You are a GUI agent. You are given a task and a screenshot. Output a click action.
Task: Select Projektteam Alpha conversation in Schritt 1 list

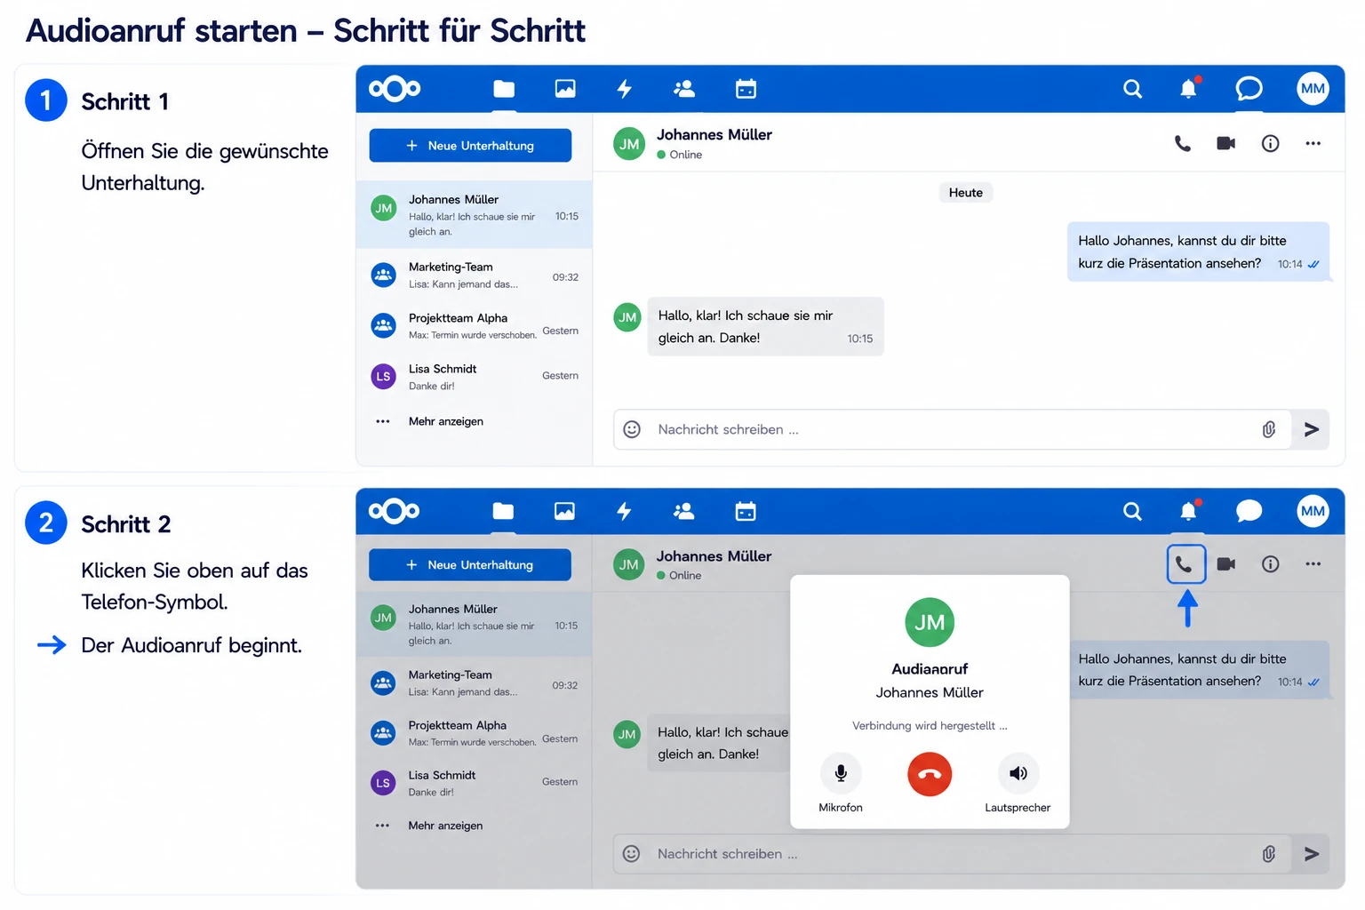475,325
